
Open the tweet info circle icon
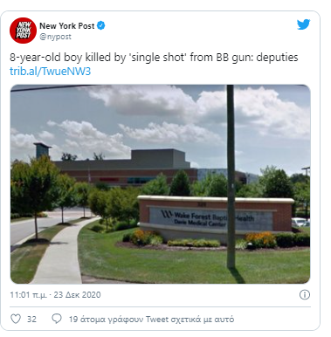point(305,295)
